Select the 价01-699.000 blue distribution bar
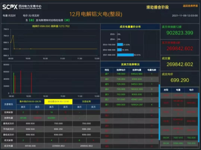 pyautogui.click(x=125, y=55)
